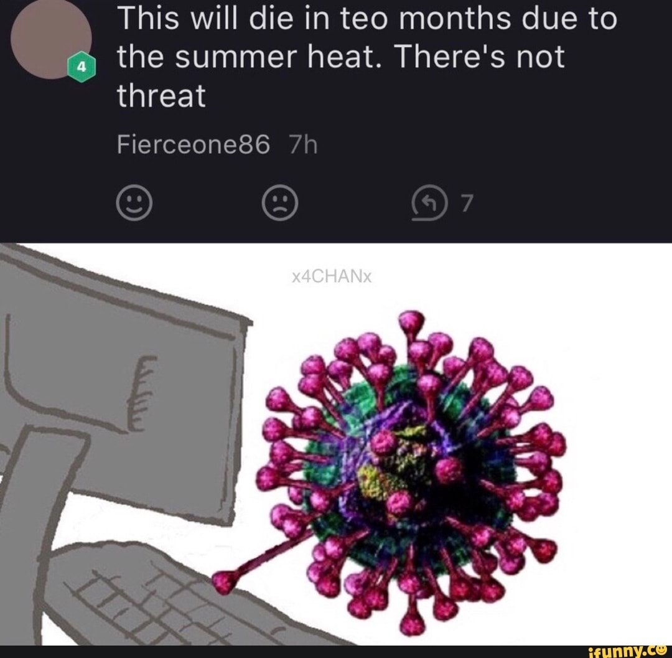Screen dimensions: 672x658
Task: Tap the frowning face reaction icon
Action: [x=280, y=203]
